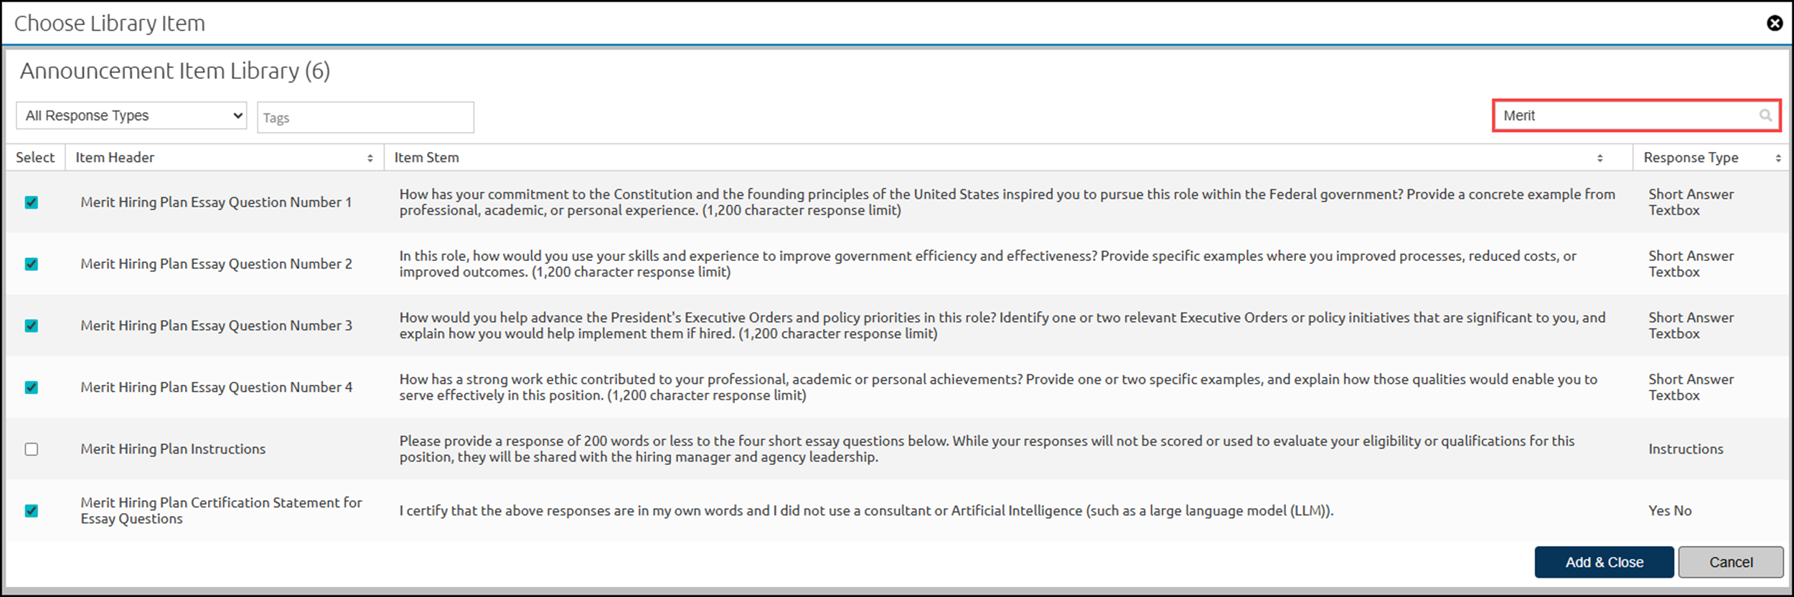Close the Choose Library Item dialog

point(1775,24)
